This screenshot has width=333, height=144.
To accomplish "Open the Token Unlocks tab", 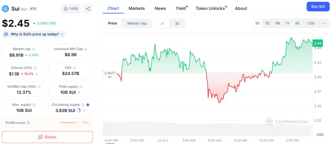I will coord(210,8).
